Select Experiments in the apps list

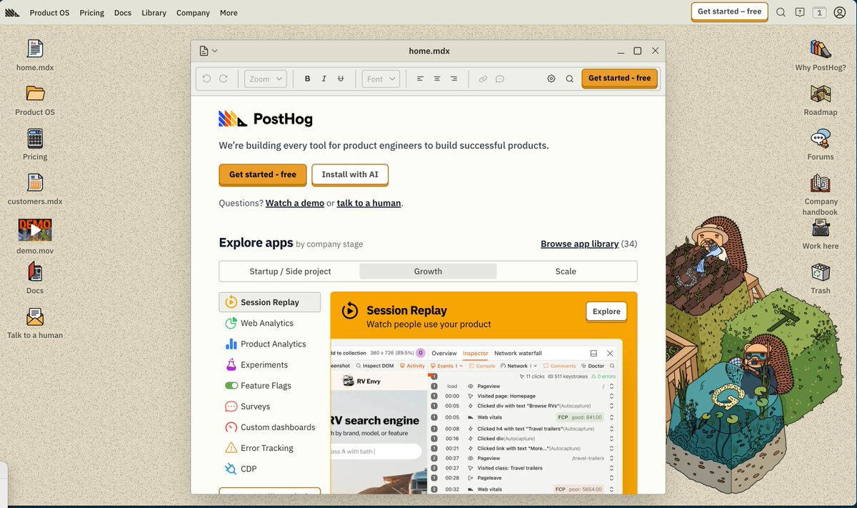(270, 364)
